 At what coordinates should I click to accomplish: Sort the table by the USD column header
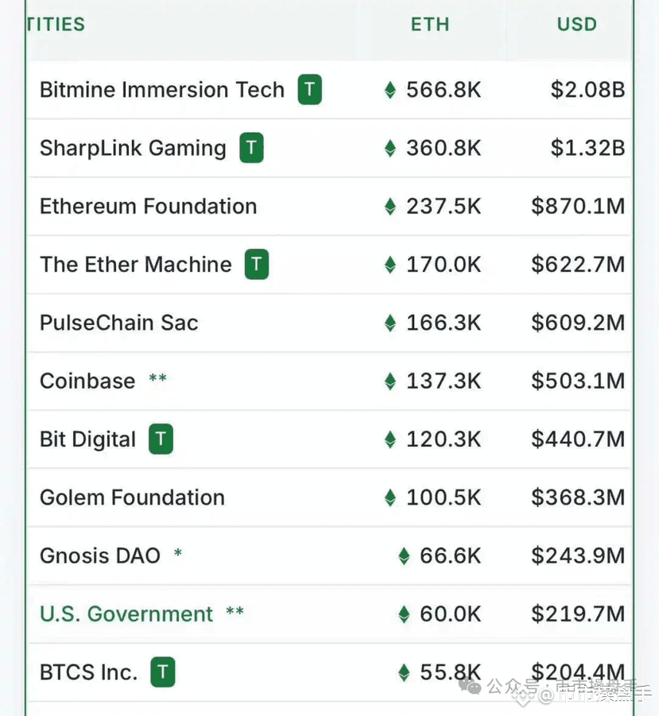tap(577, 24)
